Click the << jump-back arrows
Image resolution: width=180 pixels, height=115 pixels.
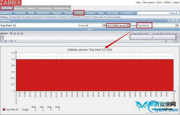click(2, 41)
